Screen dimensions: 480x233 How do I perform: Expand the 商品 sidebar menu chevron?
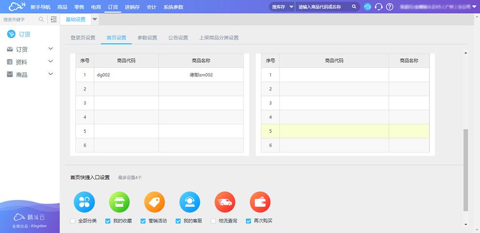(x=51, y=74)
